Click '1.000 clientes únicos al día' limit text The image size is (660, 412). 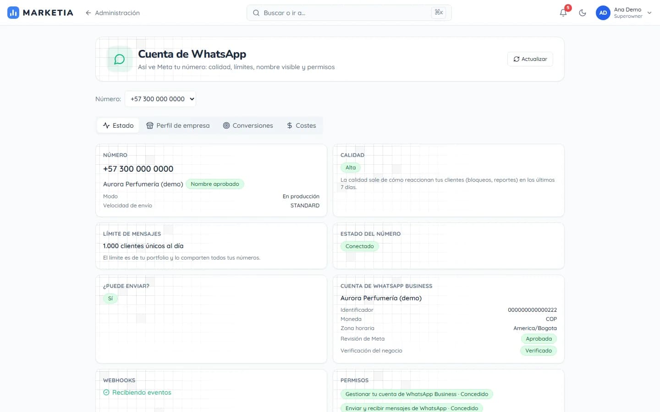click(143, 246)
